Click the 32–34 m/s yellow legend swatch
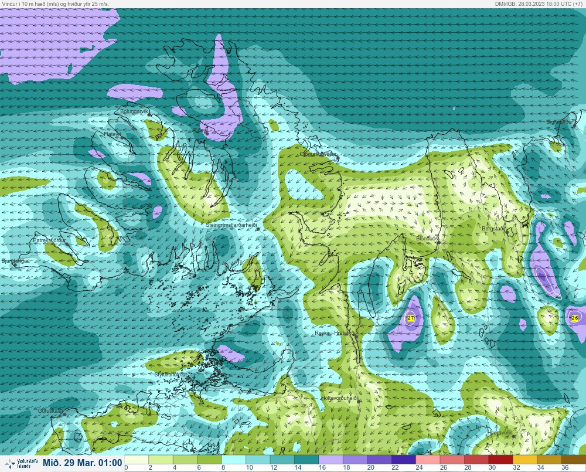 (525, 459)
